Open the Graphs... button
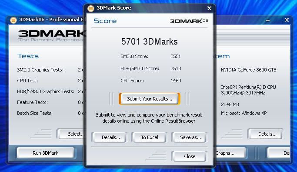Screen dimensions: 297x172 point(230,153)
